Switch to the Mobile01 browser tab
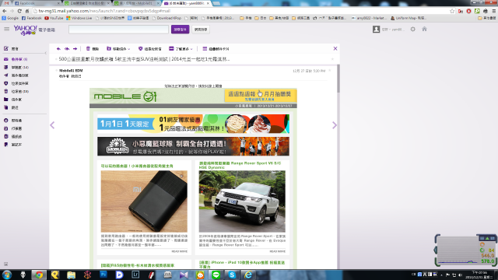Image resolution: width=498 pixels, height=280 pixels. point(137,3)
